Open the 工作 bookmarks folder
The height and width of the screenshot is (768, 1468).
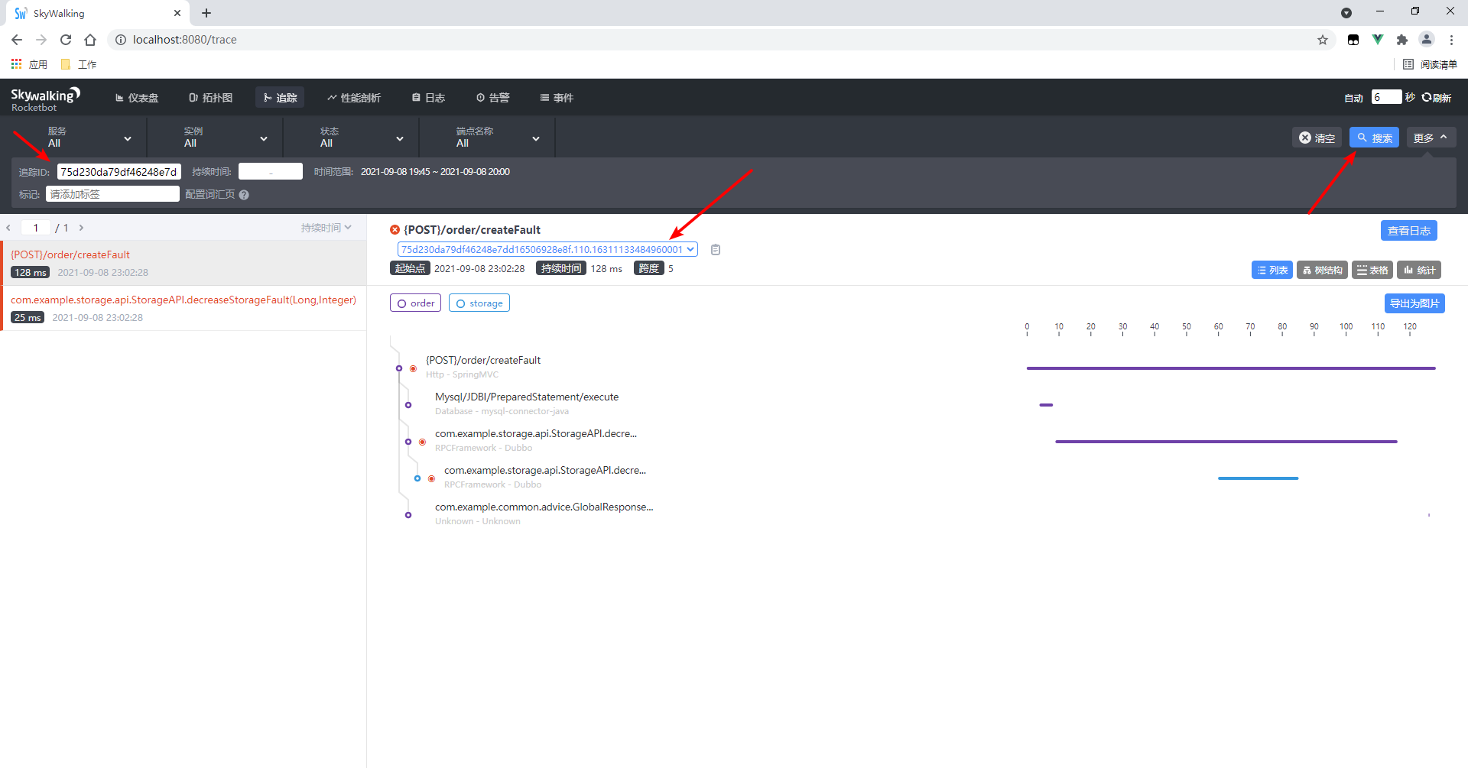[79, 64]
